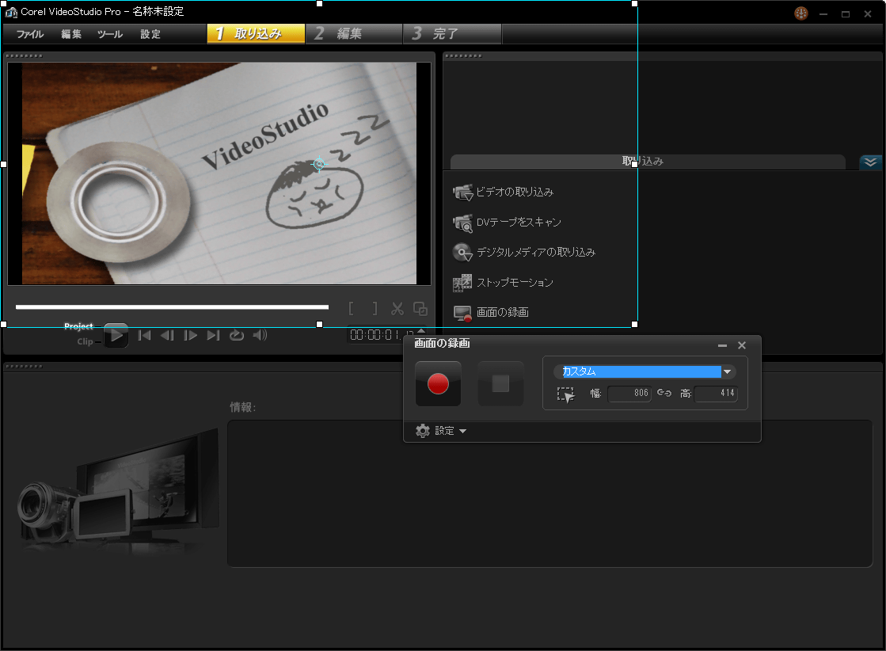This screenshot has height=651, width=886.
Task: Collapse the 取り込み options panel chevron
Action: pos(870,162)
